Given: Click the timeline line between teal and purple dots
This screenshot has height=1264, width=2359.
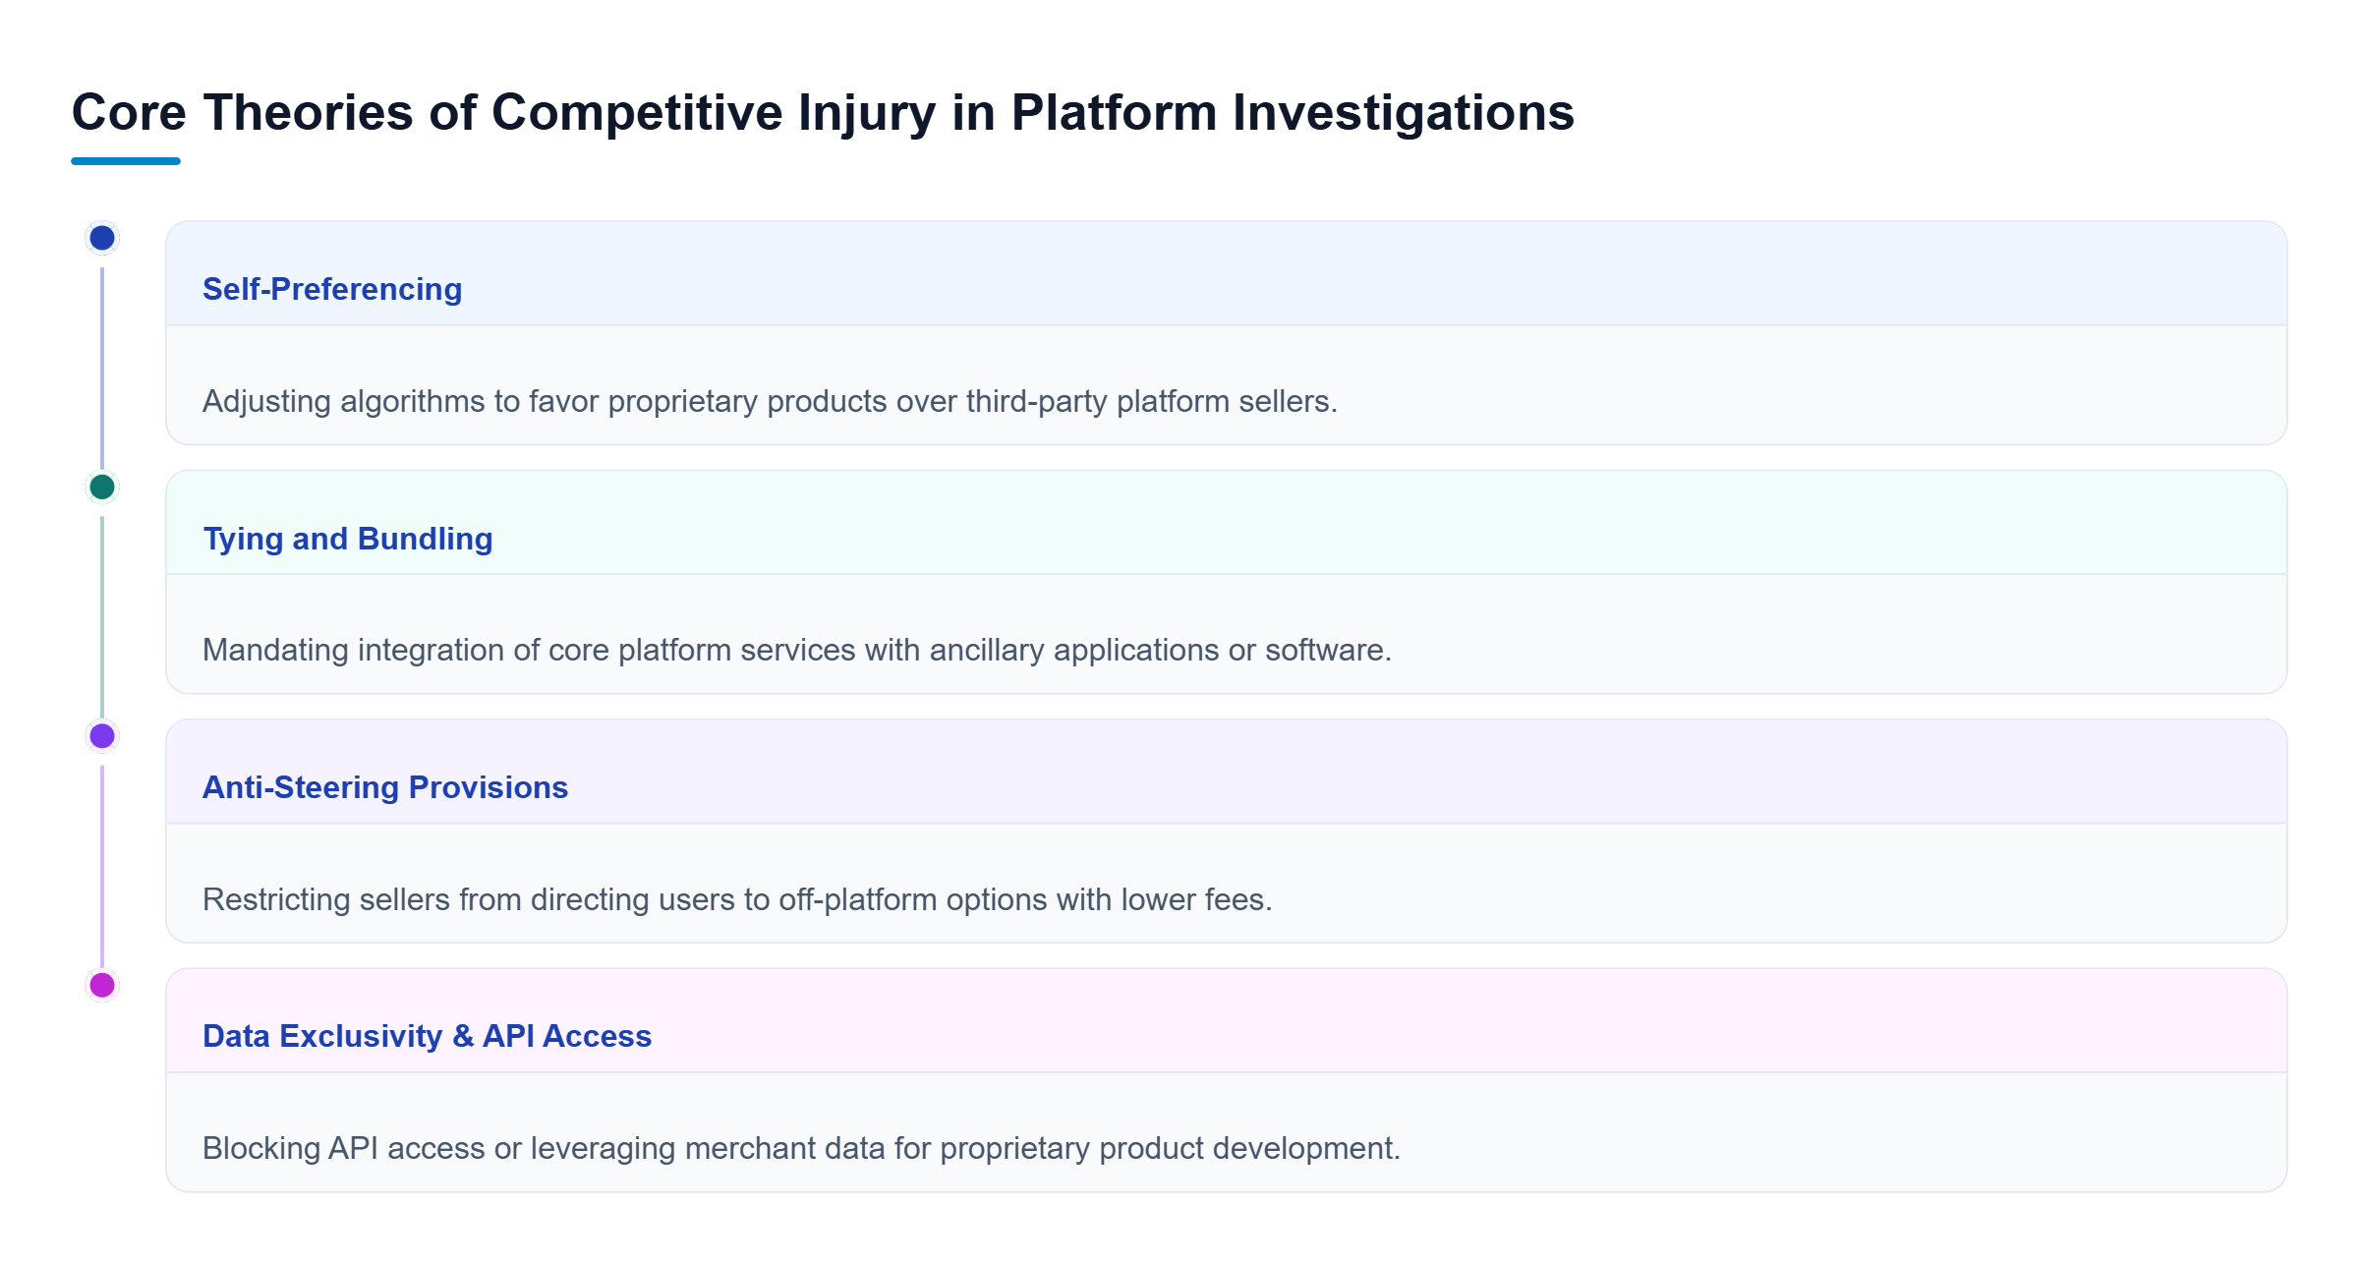Looking at the screenshot, I should pyautogui.click(x=102, y=617).
